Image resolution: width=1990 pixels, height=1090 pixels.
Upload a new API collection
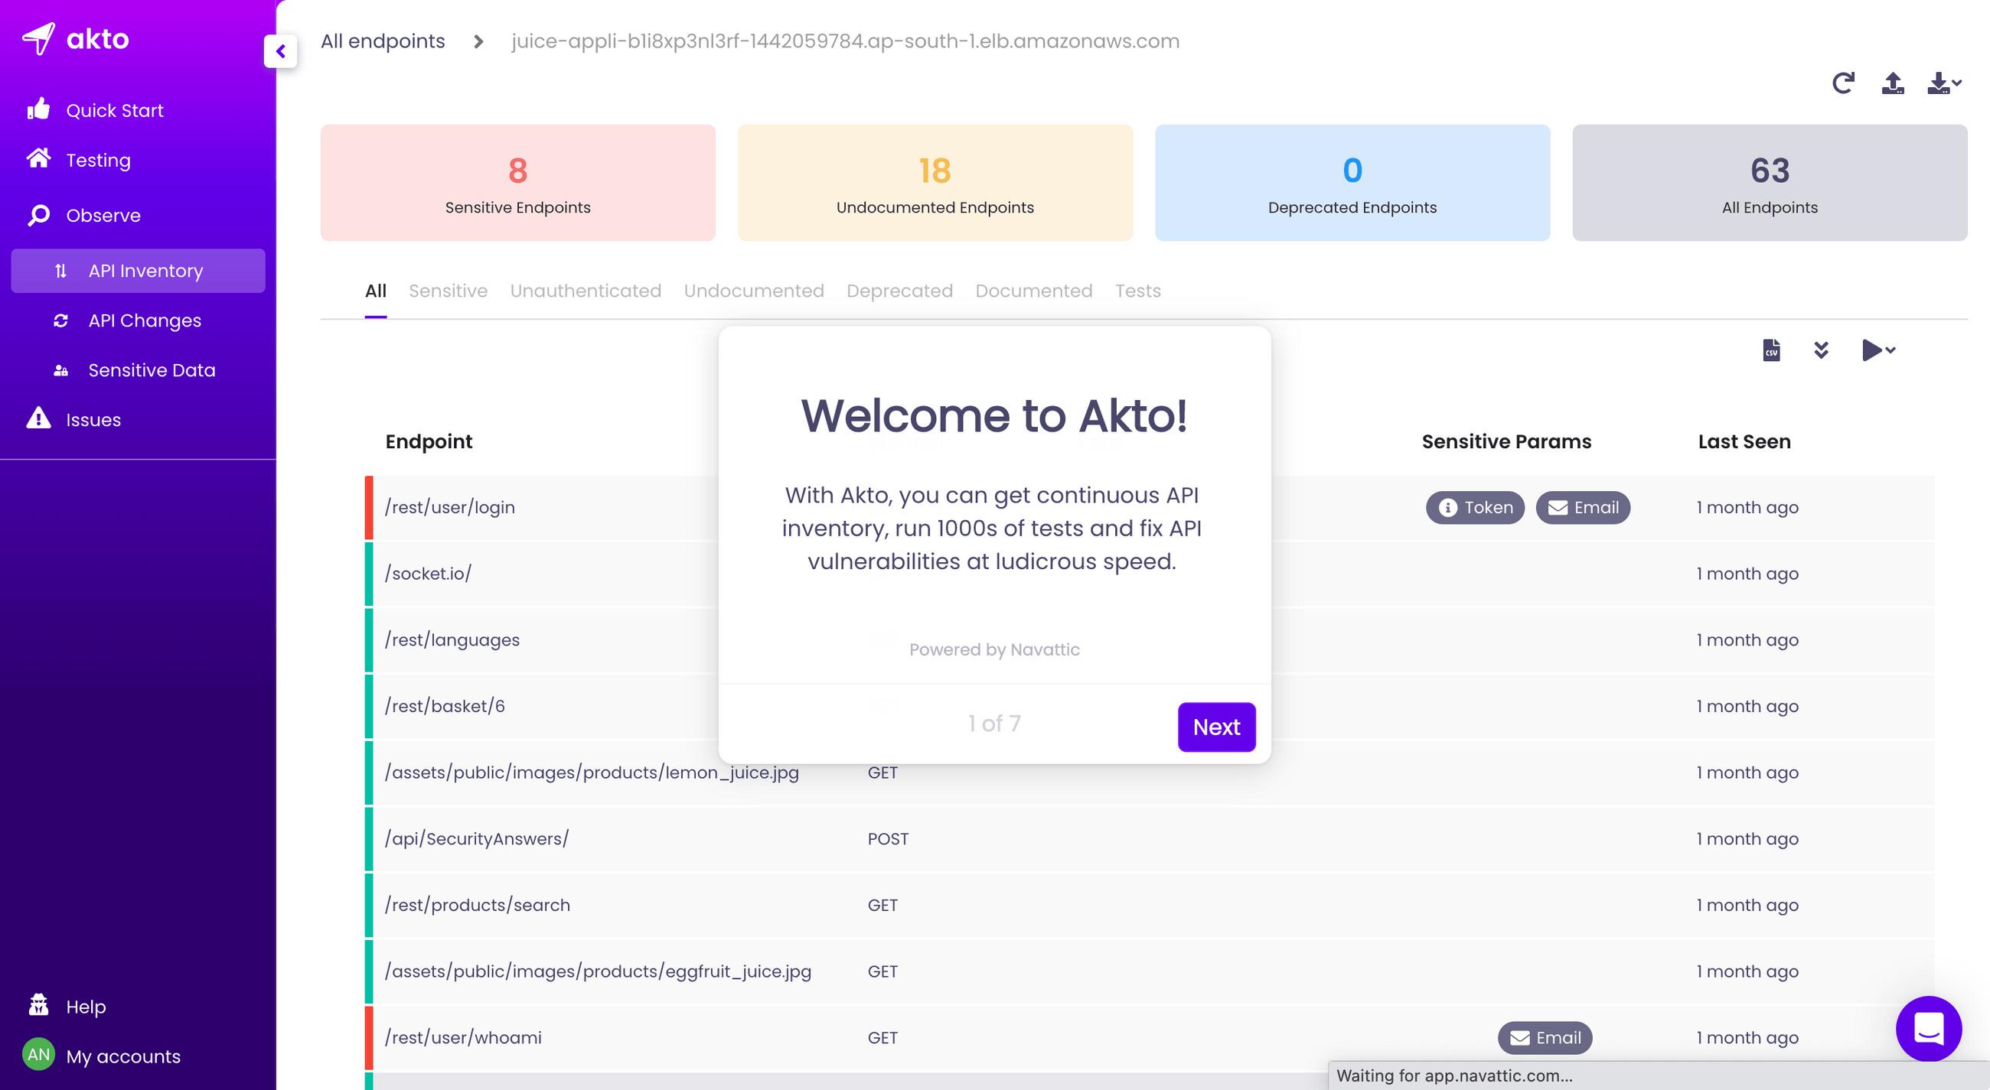1892,83
